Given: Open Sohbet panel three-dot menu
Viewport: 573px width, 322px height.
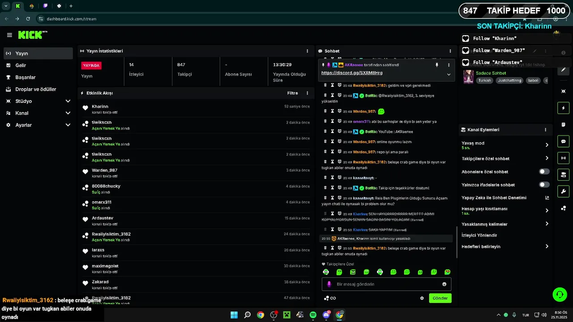Looking at the screenshot, I should 450,51.
